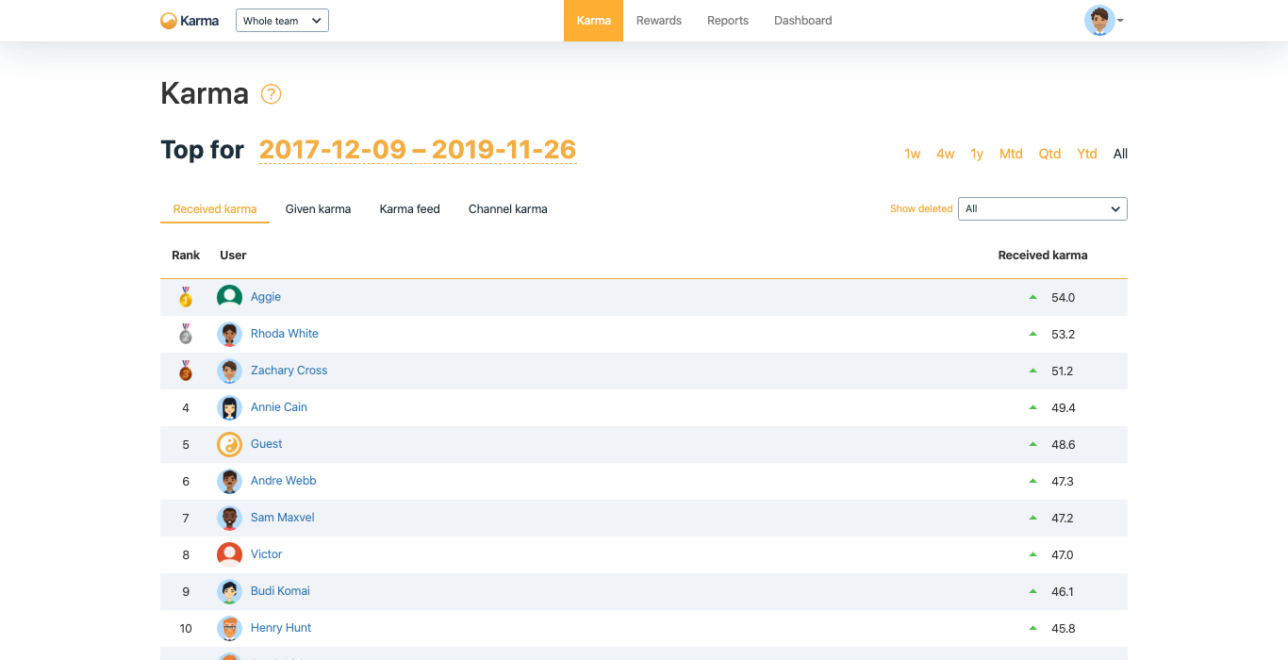The height and width of the screenshot is (660, 1288).
Task: Click Guest's yin-yang avatar icon
Action: click(229, 444)
